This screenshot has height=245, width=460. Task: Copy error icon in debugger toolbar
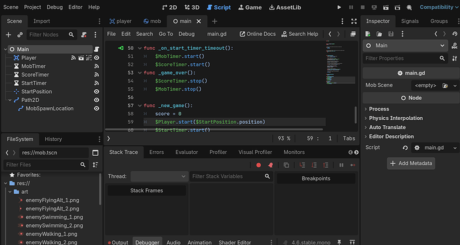pos(286,165)
